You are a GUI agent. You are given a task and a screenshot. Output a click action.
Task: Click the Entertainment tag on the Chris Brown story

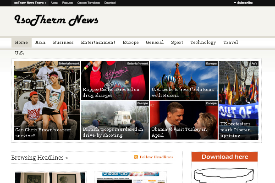69,64
